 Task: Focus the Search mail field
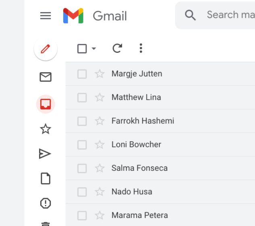point(215,15)
